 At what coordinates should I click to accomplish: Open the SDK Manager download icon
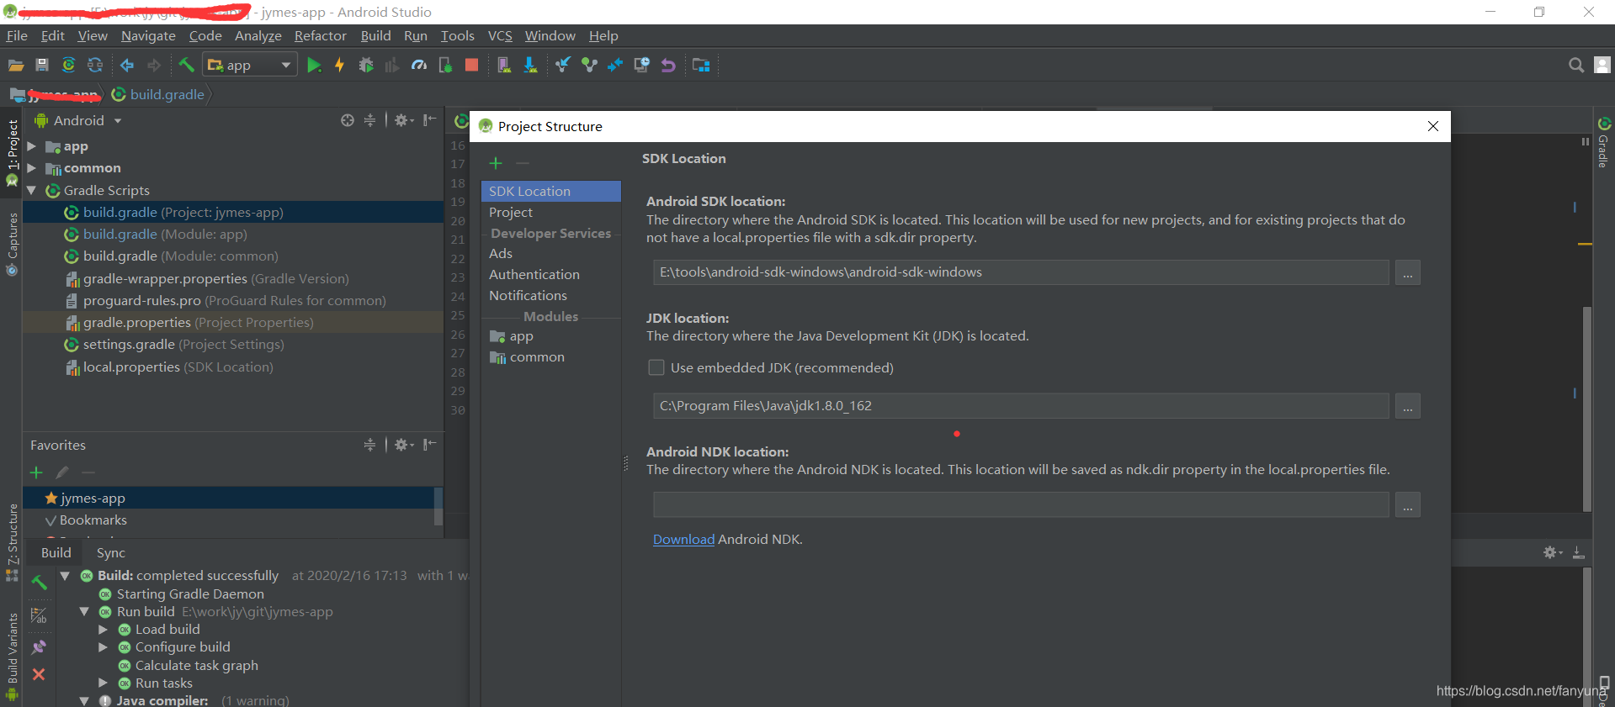(x=530, y=65)
